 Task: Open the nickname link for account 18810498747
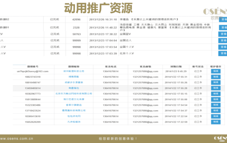(x=74, y=82)
